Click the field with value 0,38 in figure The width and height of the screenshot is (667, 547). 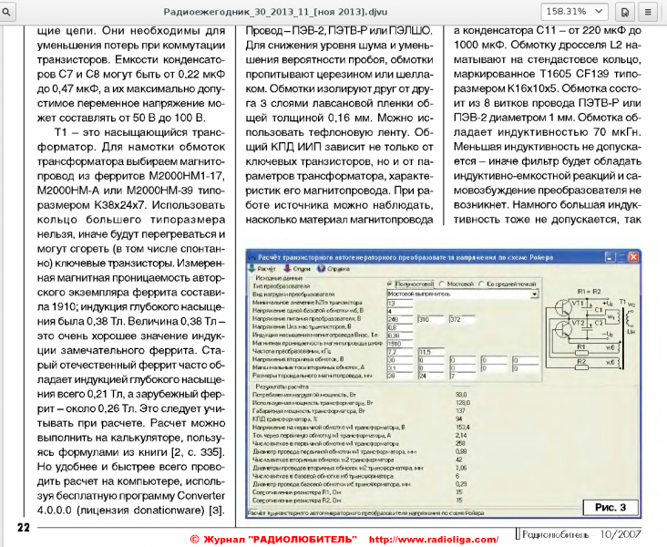[400, 335]
